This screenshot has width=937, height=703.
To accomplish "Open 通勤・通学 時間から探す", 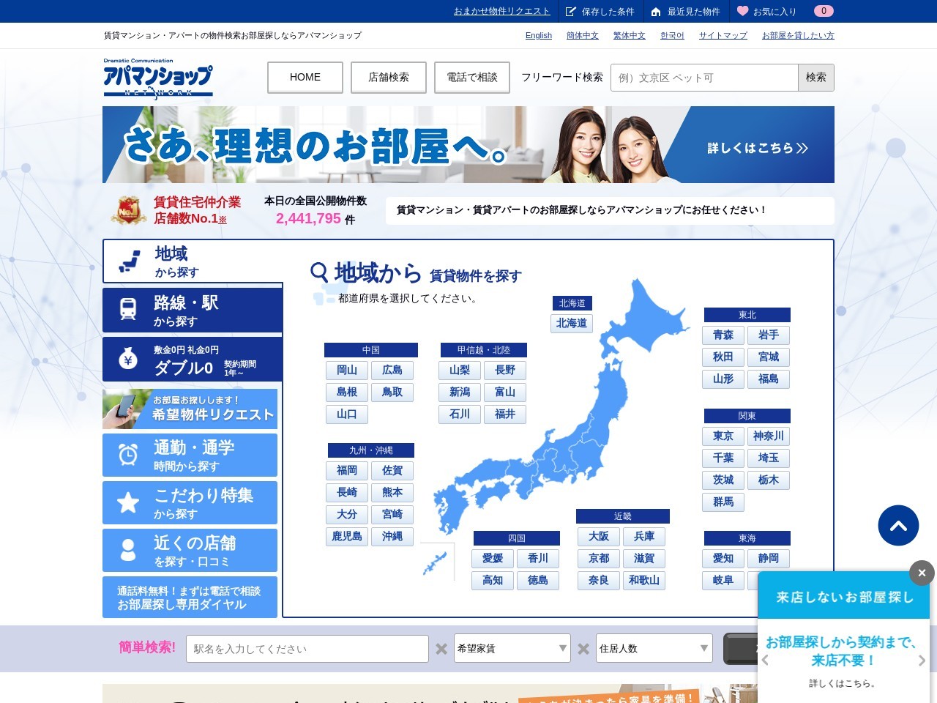I will coord(190,455).
